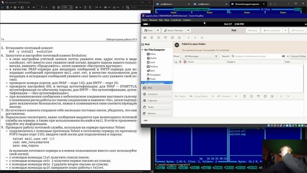Click the Oct 27 2:58 PM clock in GNOME bar
This screenshot has height=173, width=307.
[x=234, y=24]
